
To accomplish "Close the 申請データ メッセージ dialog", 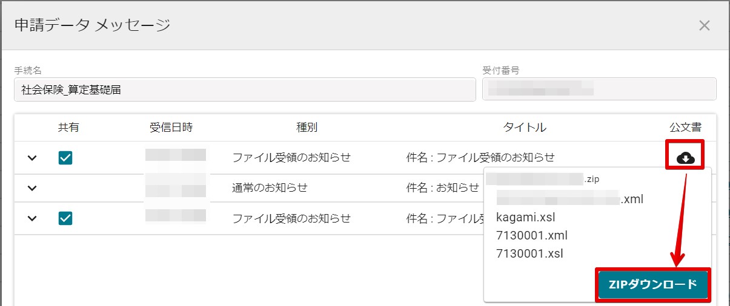I will (x=704, y=25).
